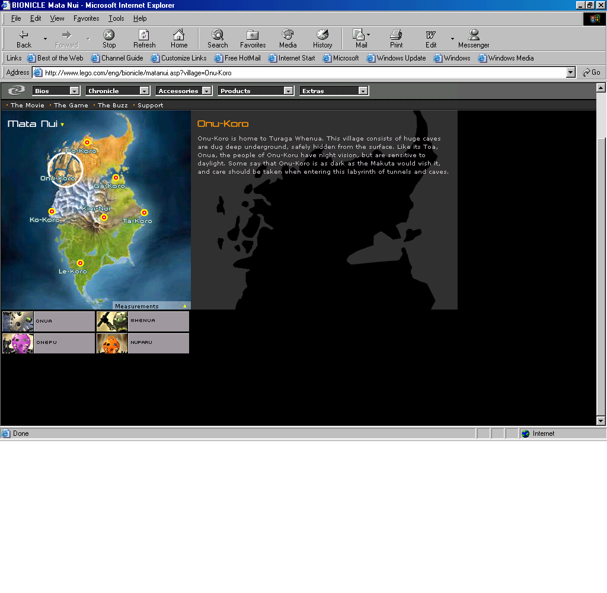The width and height of the screenshot is (607, 593).
Task: Open the Favorites menu
Action: click(x=87, y=18)
